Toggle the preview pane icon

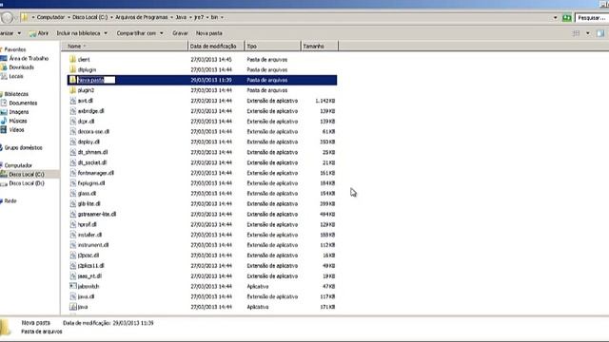600,33
